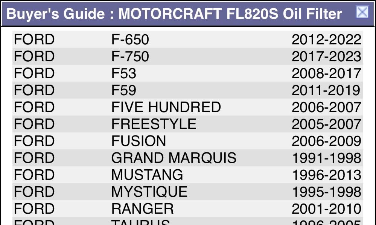Click the F-750 model name

(130, 56)
